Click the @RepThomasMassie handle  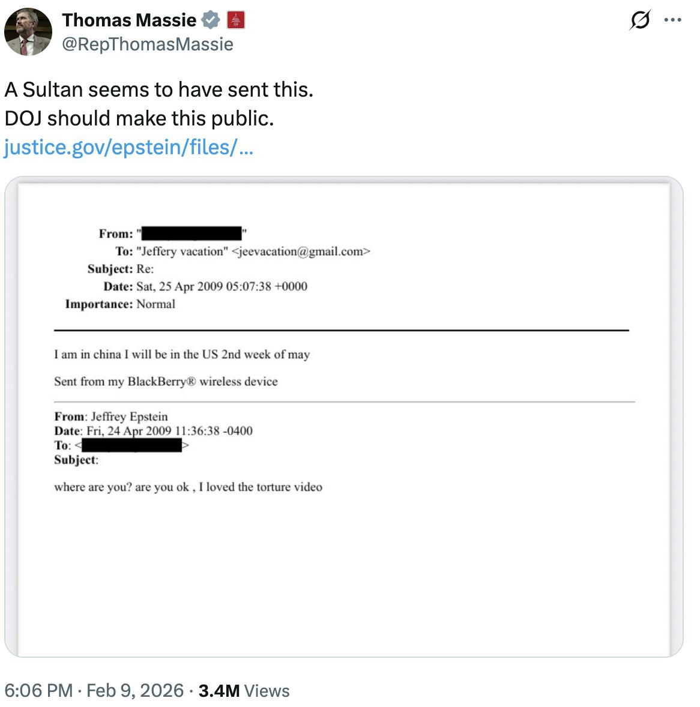tap(148, 44)
